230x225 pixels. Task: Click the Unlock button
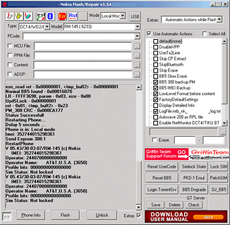click(102, 215)
